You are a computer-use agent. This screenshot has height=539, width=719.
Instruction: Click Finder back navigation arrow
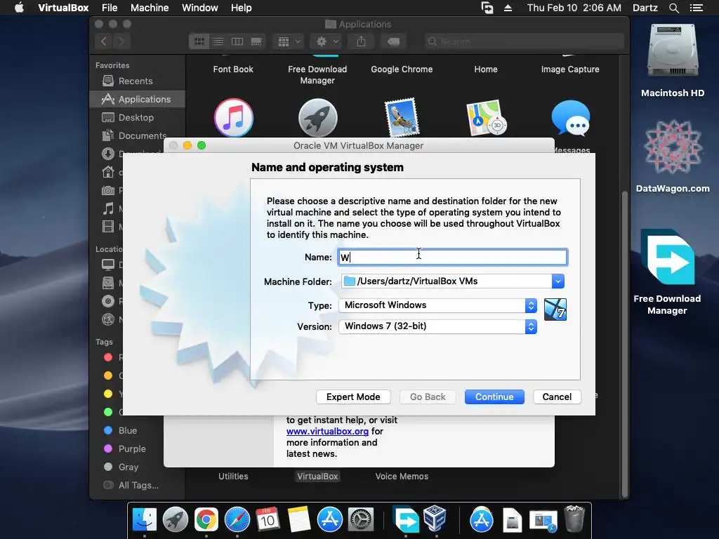[104, 41]
